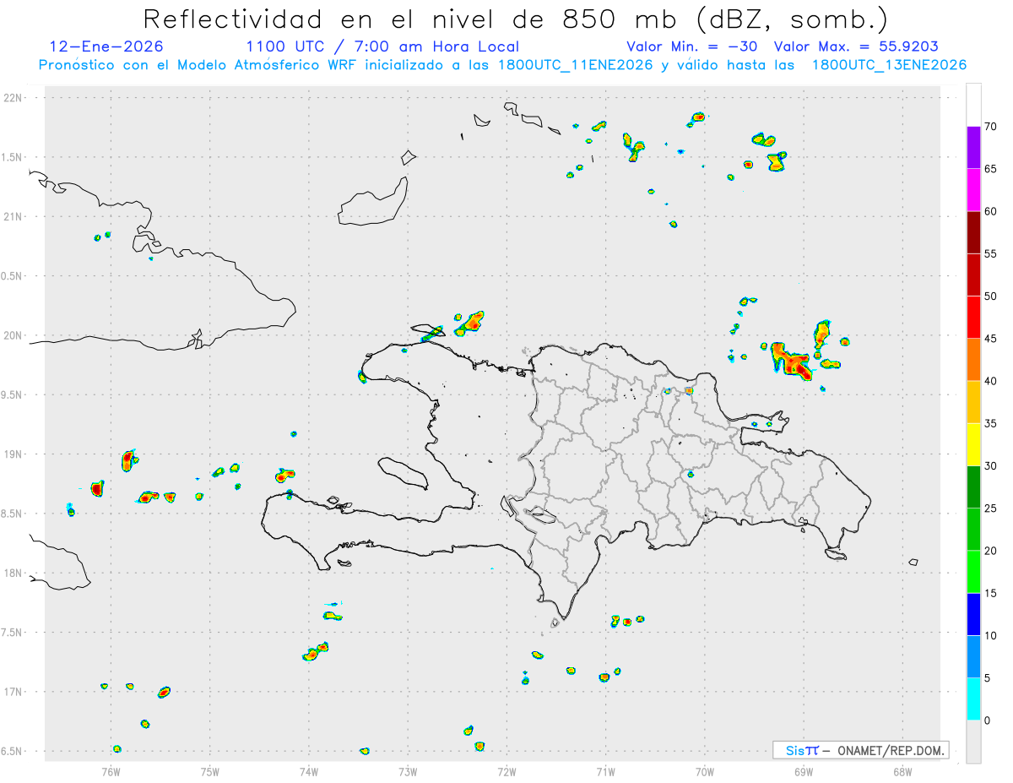Click the '68W' longitude label
This screenshot has width=1013, height=783.
click(x=902, y=770)
